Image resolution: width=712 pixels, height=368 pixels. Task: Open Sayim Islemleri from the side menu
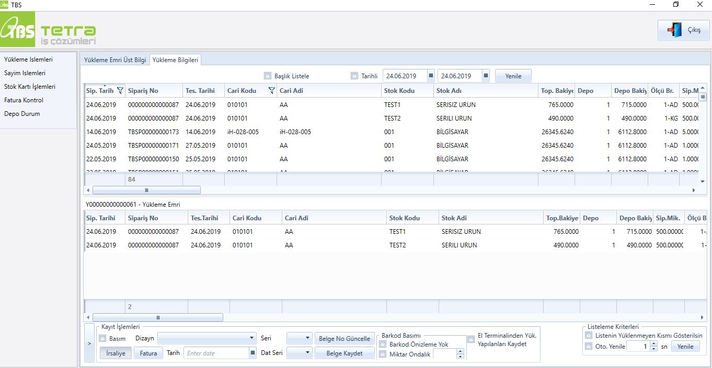[x=25, y=73]
